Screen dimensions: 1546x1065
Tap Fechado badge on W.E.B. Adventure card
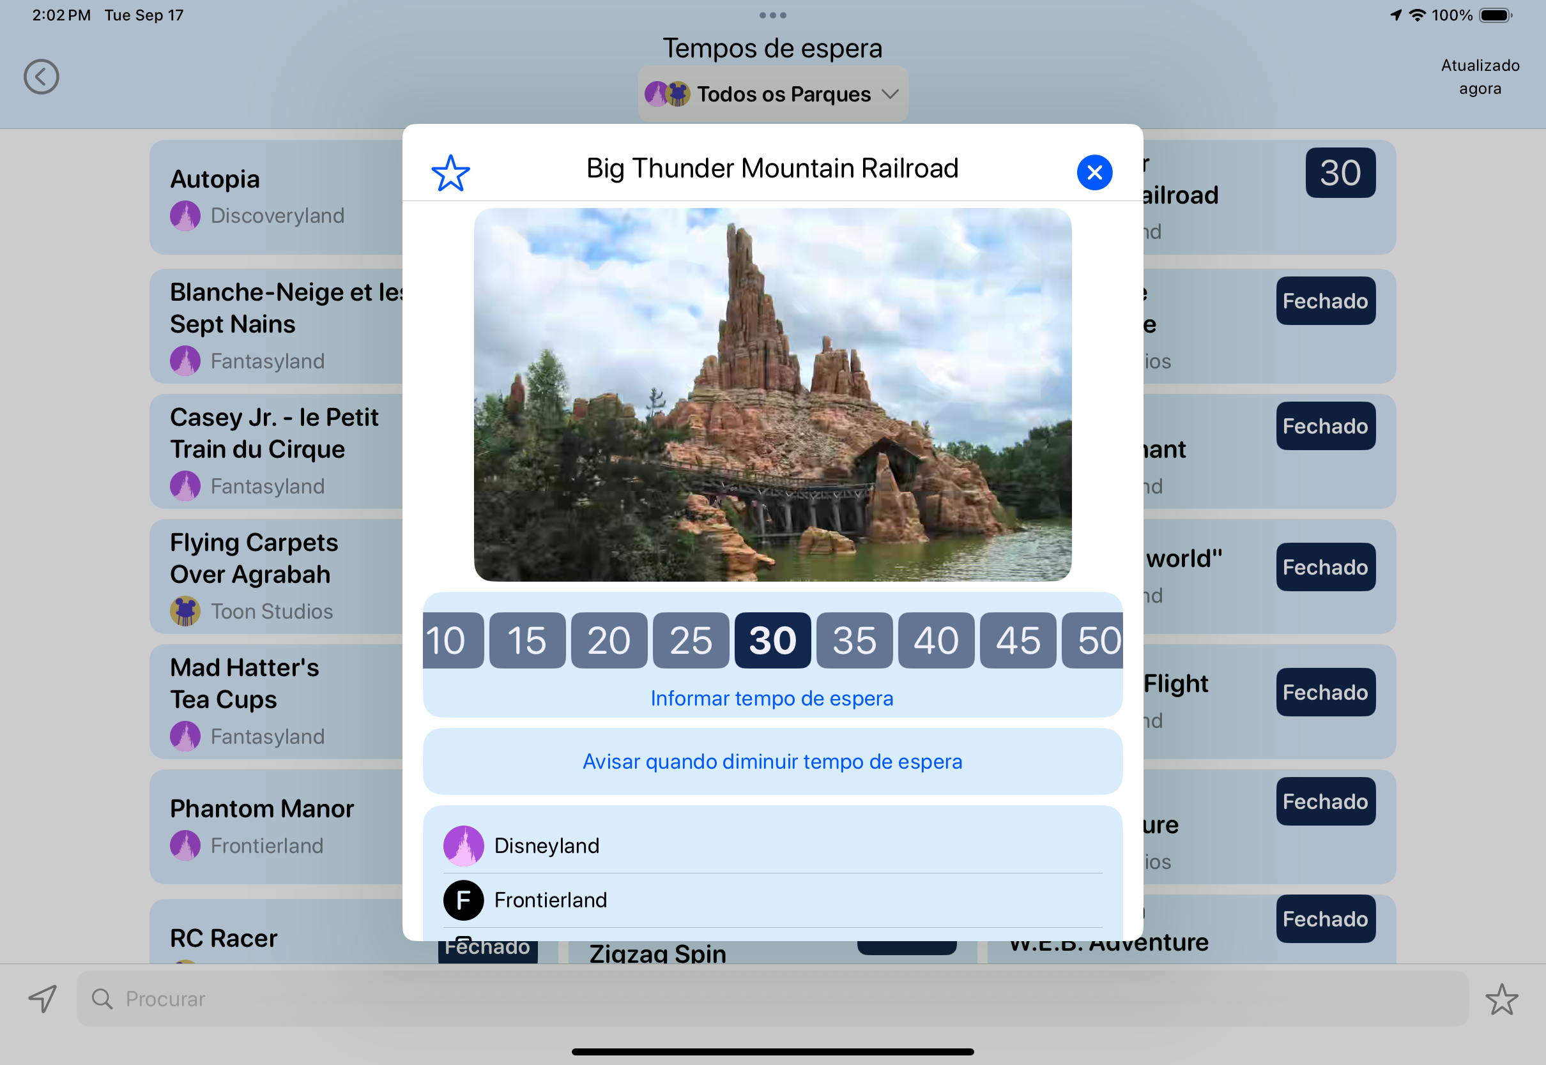click(1325, 919)
